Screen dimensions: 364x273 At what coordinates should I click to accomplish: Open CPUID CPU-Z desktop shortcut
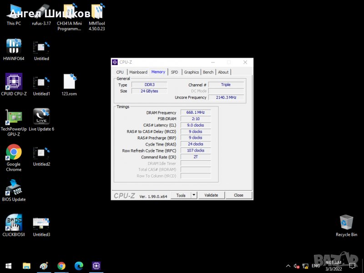[14, 82]
